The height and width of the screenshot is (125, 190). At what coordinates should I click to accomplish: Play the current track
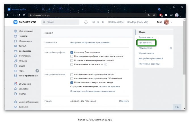[x=98, y=22]
